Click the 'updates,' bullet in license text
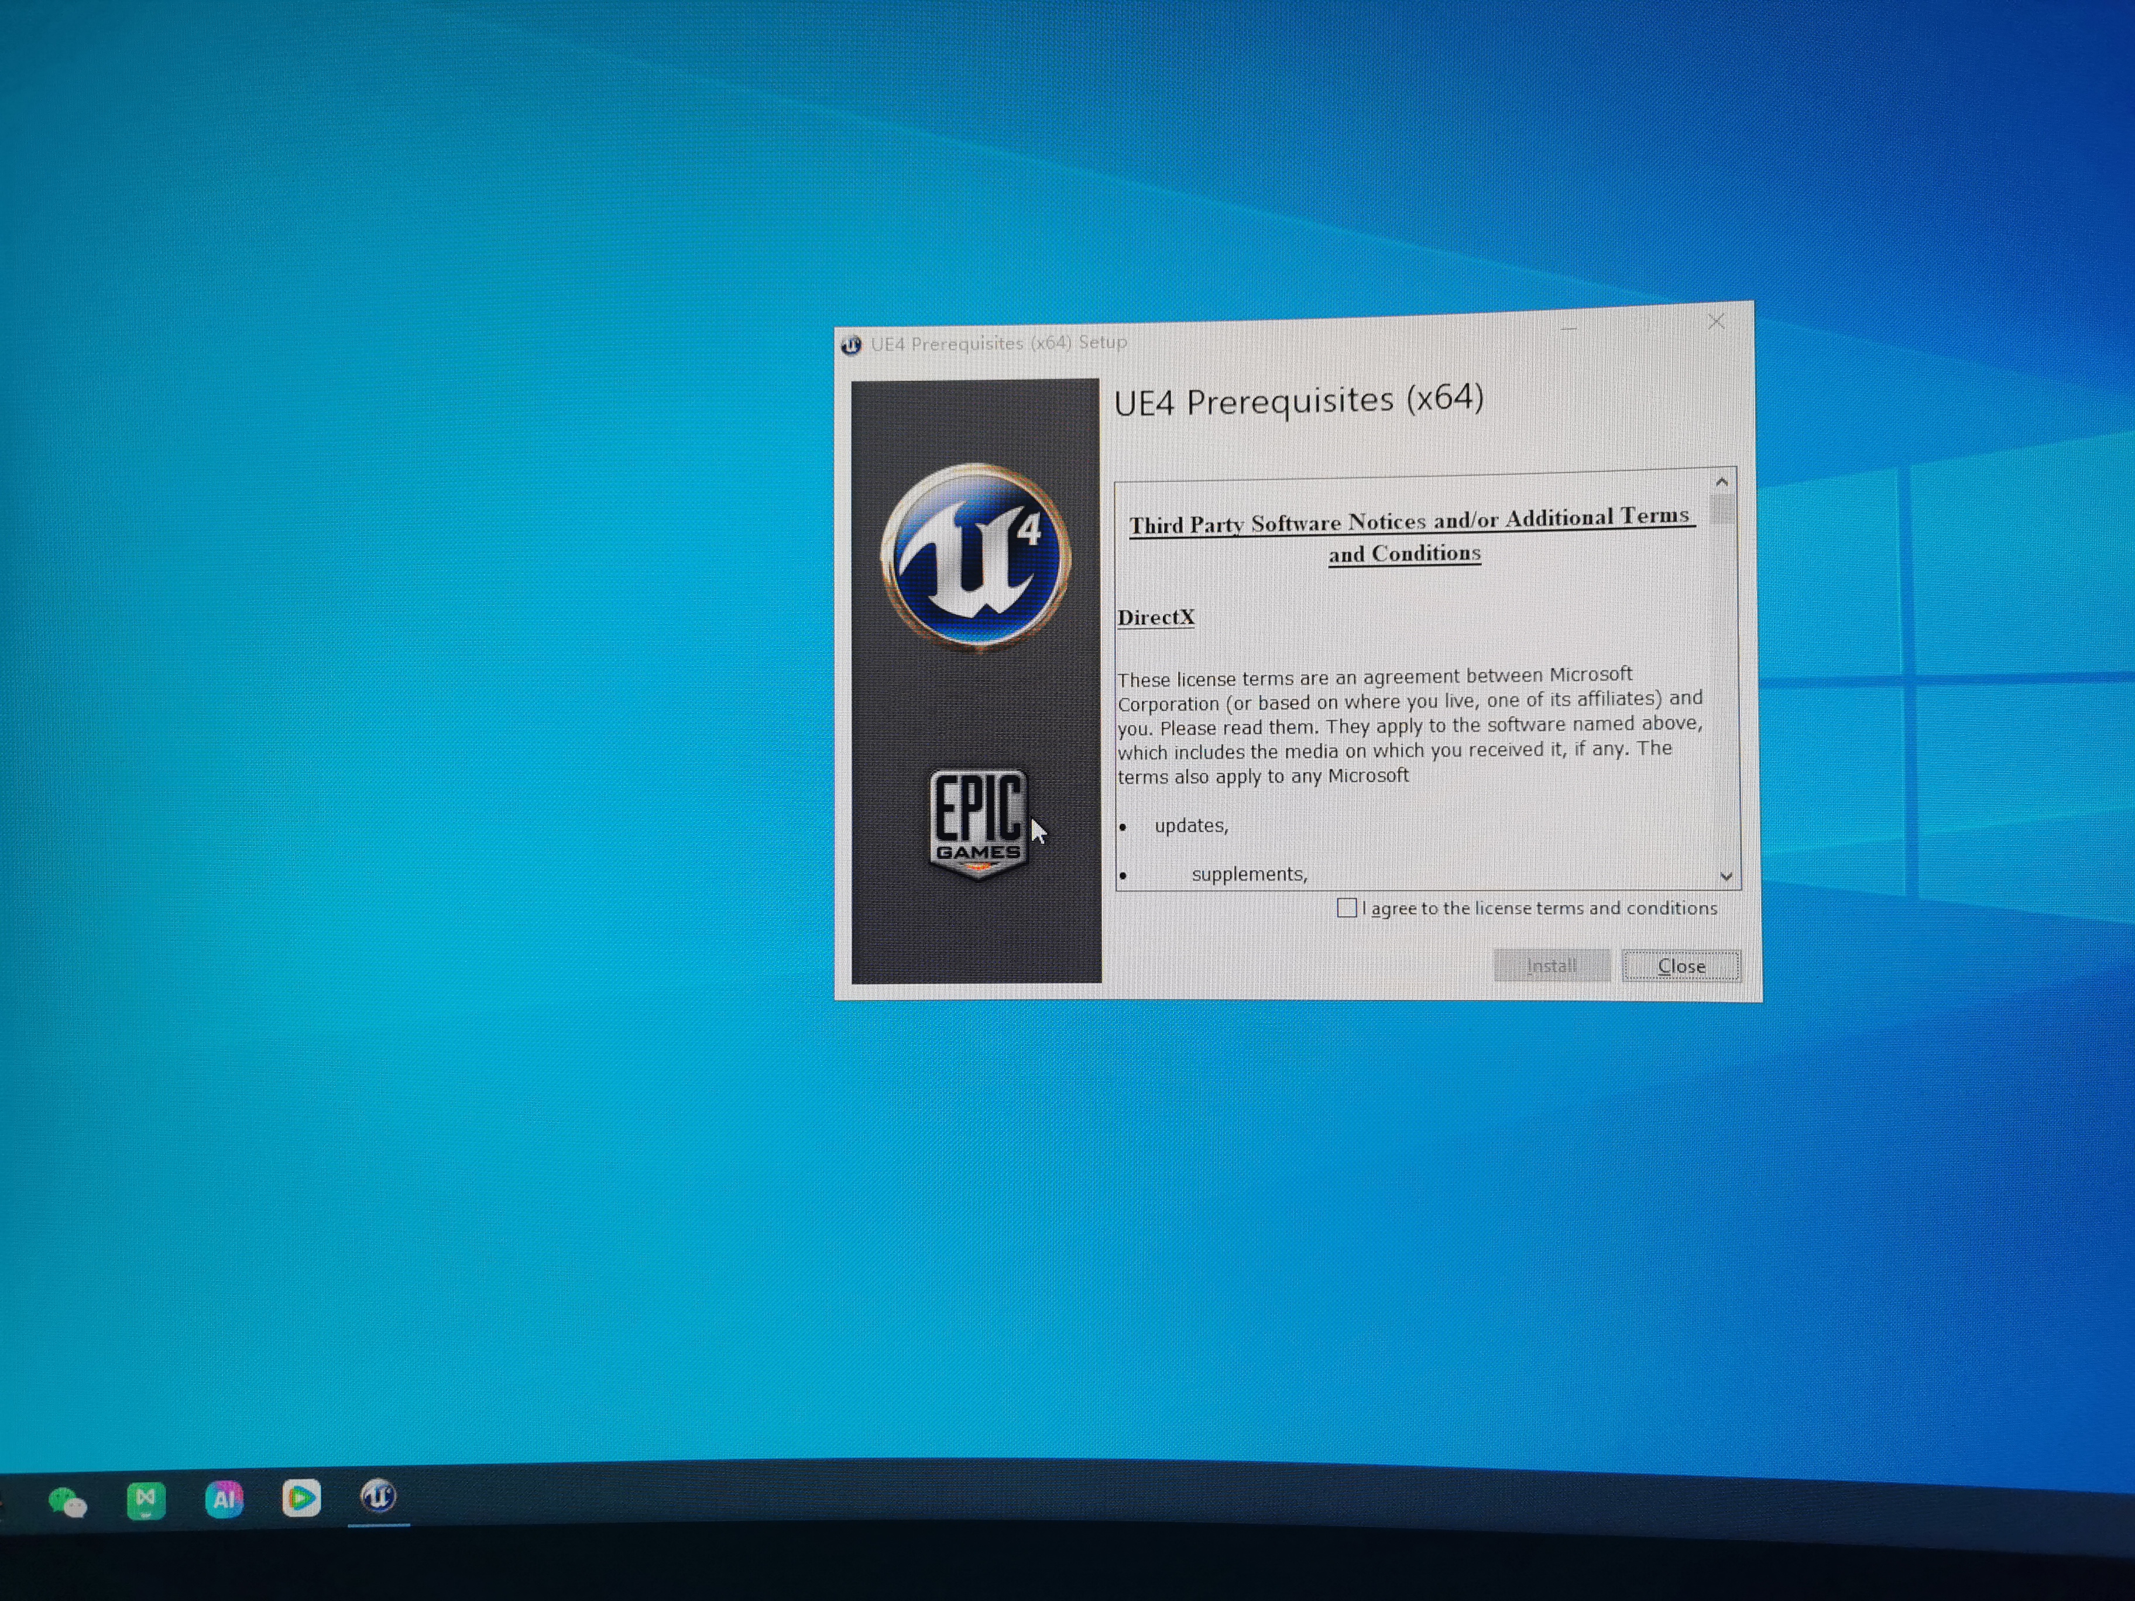 (x=1191, y=826)
